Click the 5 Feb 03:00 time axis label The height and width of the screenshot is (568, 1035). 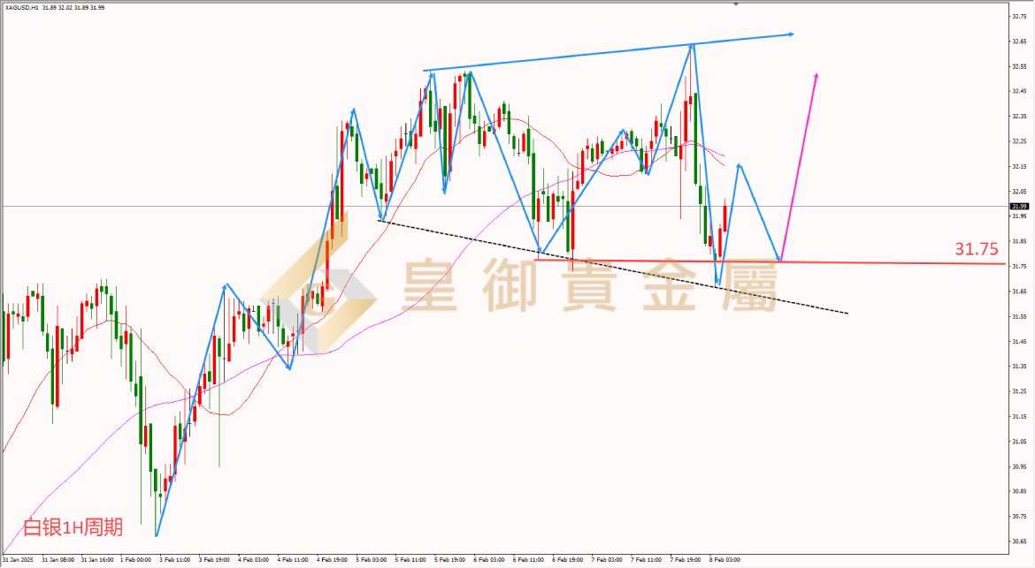point(371,559)
